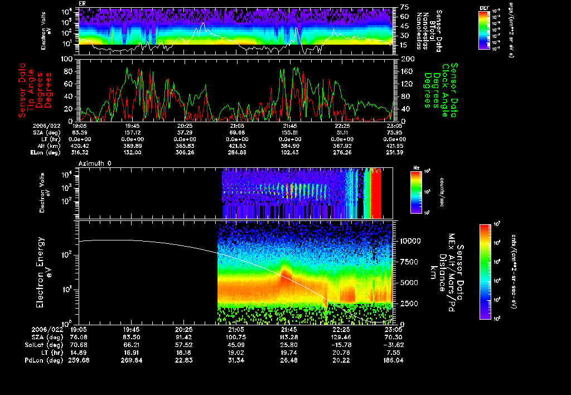Viewport: 571px width, 395px height.
Task: Click the DEF color scale bar
Action: click(x=484, y=30)
